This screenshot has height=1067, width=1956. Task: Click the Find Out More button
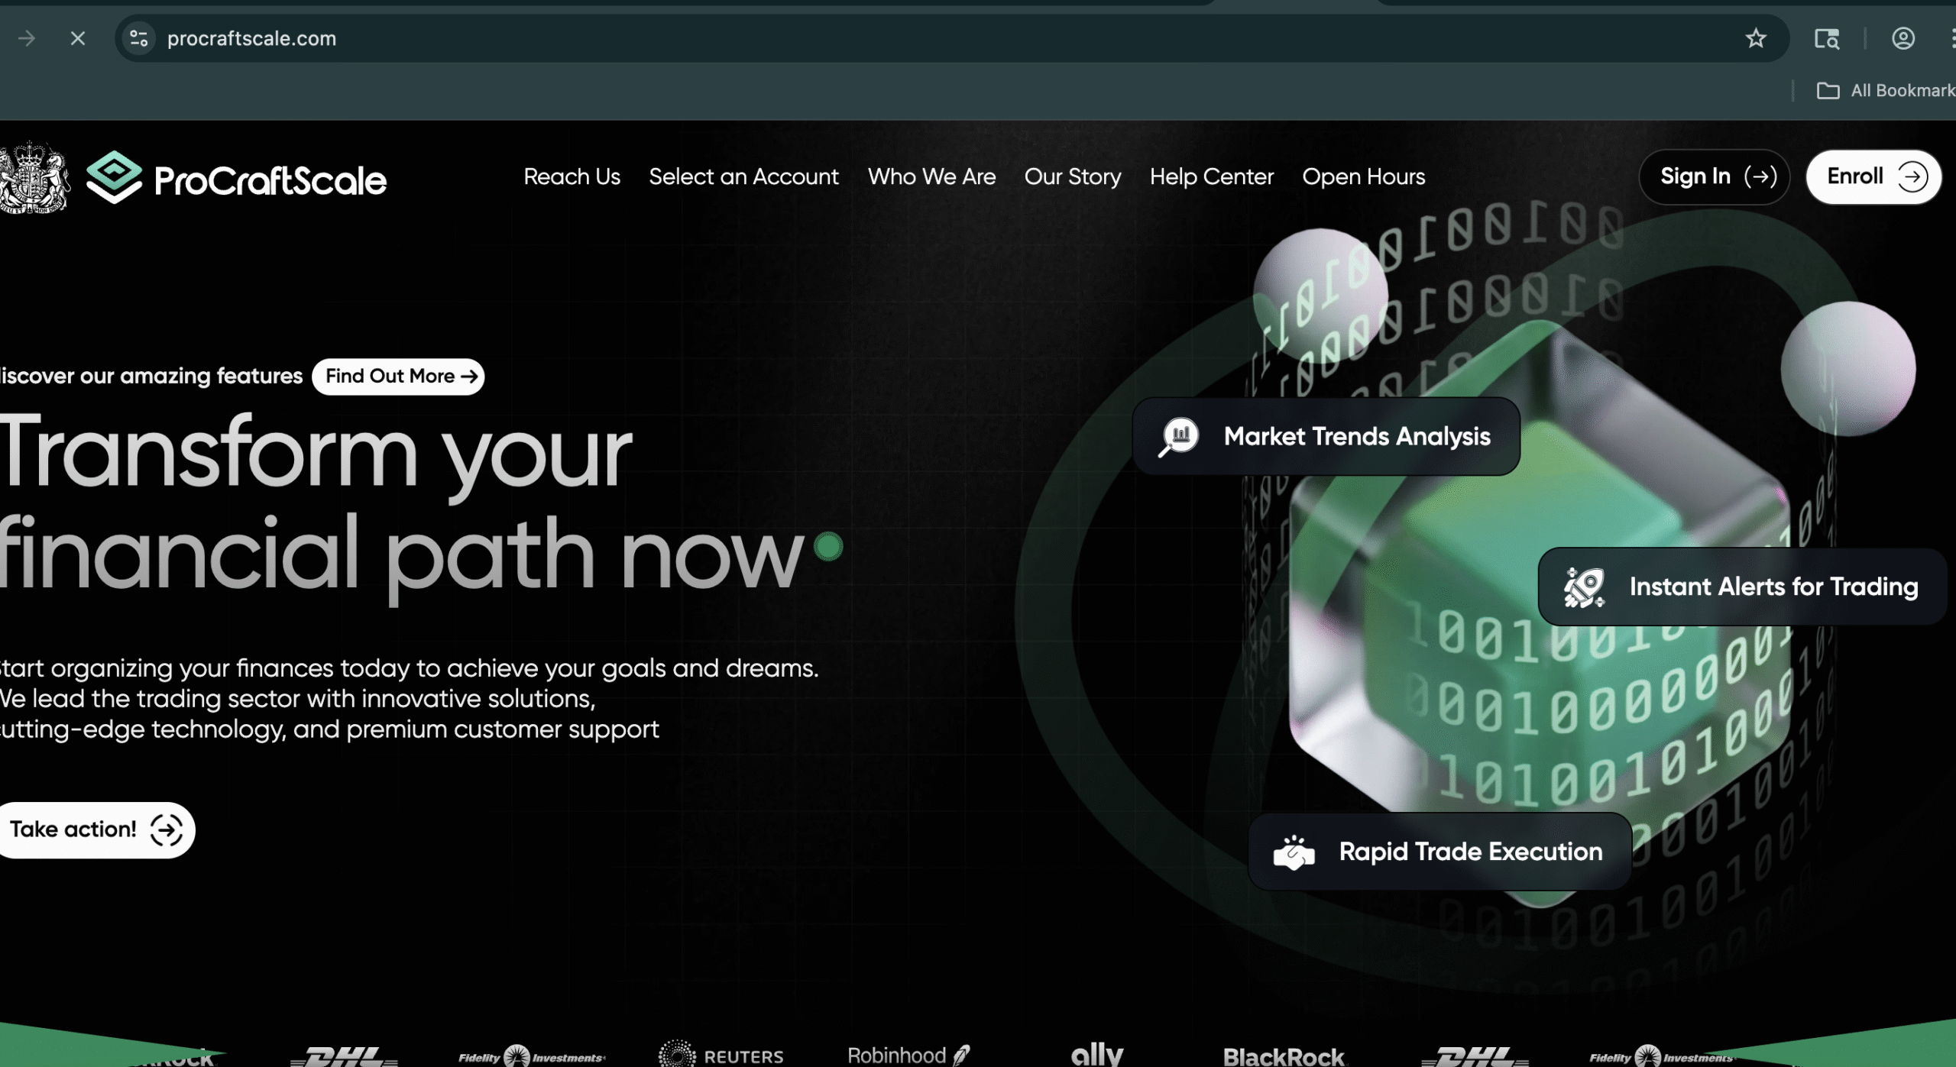(x=398, y=377)
